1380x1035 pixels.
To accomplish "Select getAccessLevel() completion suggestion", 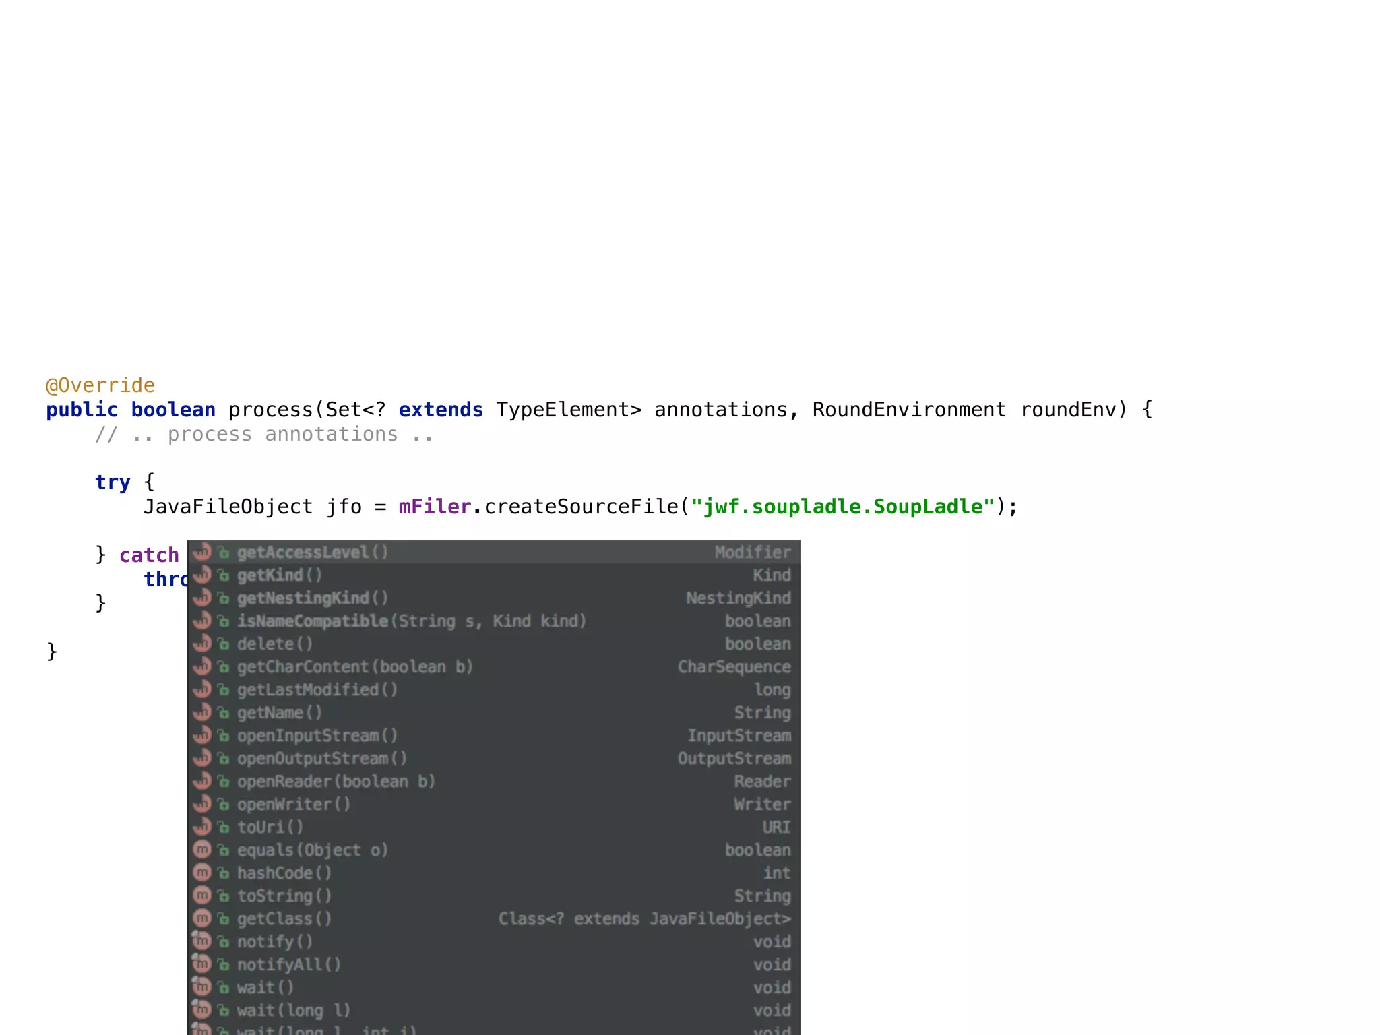I will tap(313, 553).
